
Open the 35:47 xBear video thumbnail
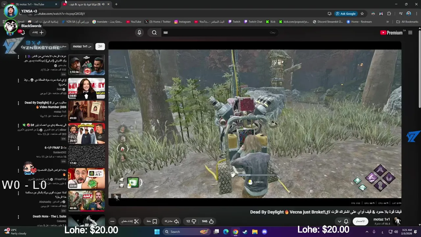pos(87,133)
